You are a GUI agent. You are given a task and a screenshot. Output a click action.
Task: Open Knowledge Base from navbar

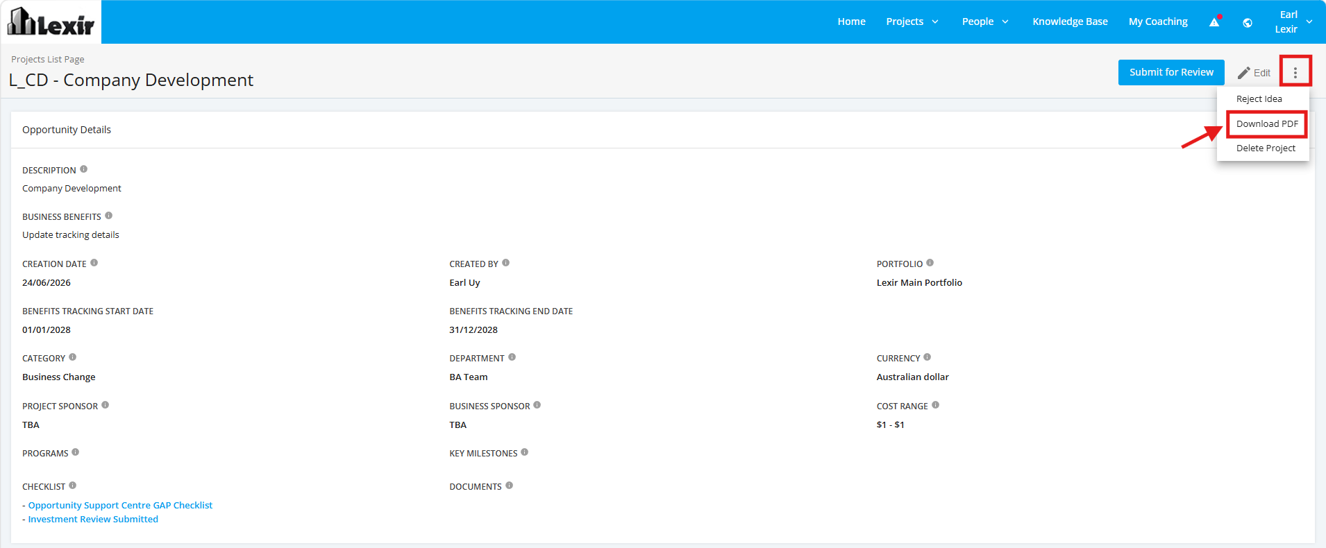(x=1070, y=22)
